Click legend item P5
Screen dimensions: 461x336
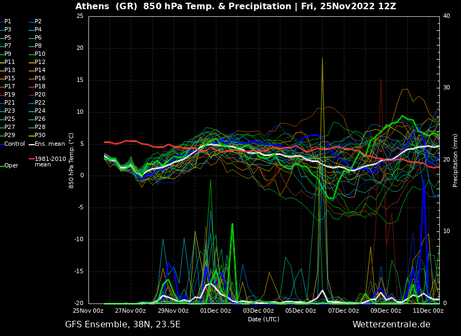(x=6, y=37)
